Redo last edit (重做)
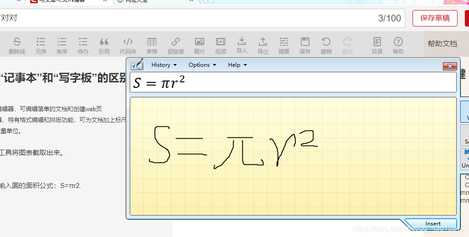The image size is (469, 237). point(347,45)
